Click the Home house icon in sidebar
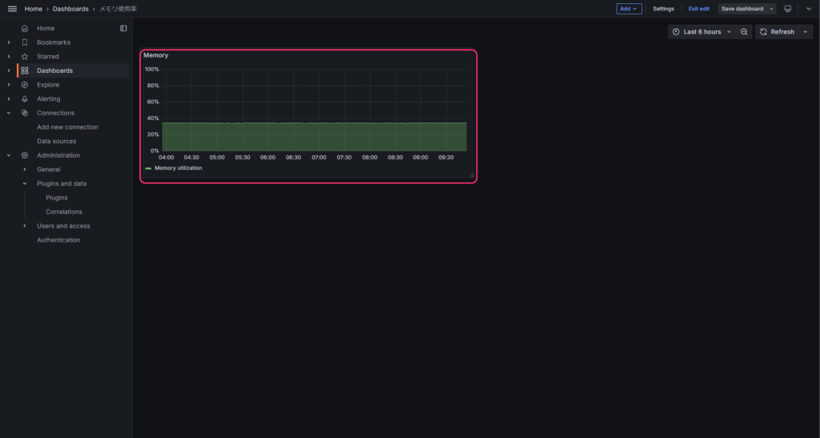Viewport: 820px width, 438px height. 25,28
